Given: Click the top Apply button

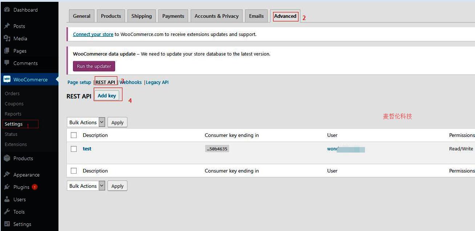Looking at the screenshot, I should pyautogui.click(x=117, y=122).
